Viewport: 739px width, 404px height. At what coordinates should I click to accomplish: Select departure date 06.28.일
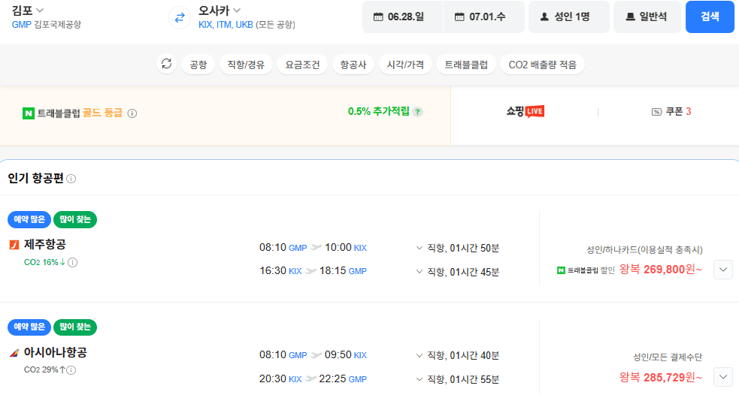[402, 17]
